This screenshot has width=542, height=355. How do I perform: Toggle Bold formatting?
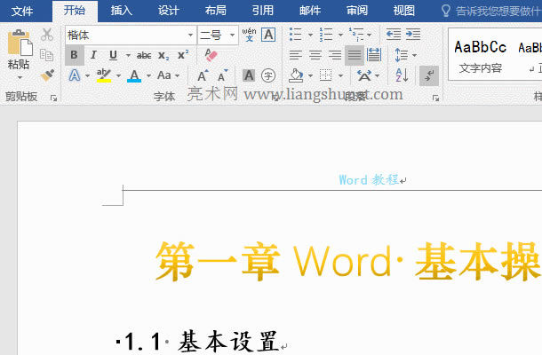(74, 55)
